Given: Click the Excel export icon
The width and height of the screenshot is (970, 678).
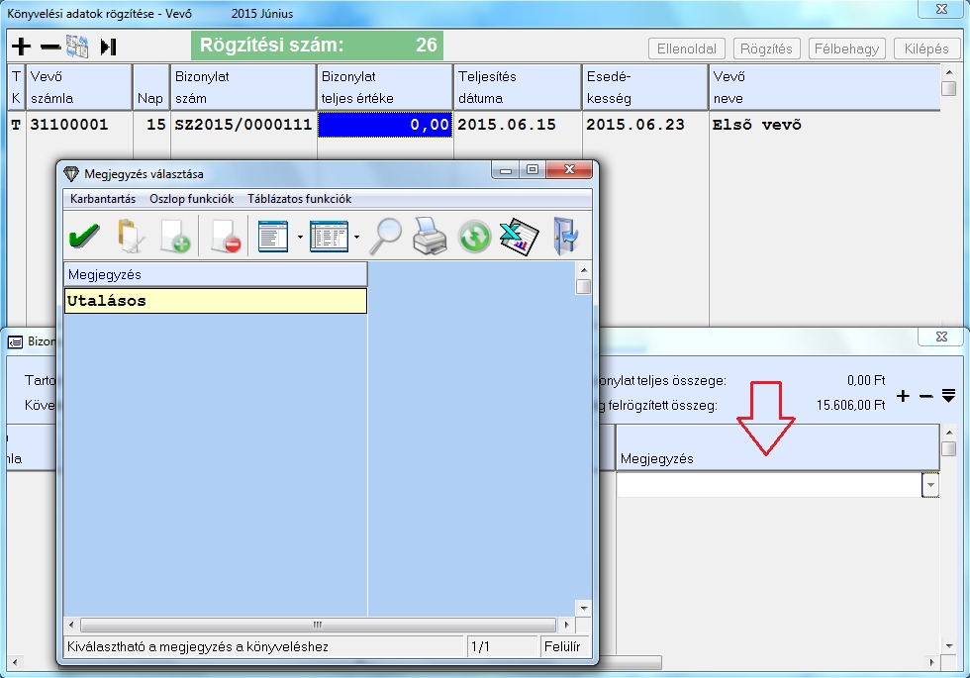Looking at the screenshot, I should tap(518, 238).
